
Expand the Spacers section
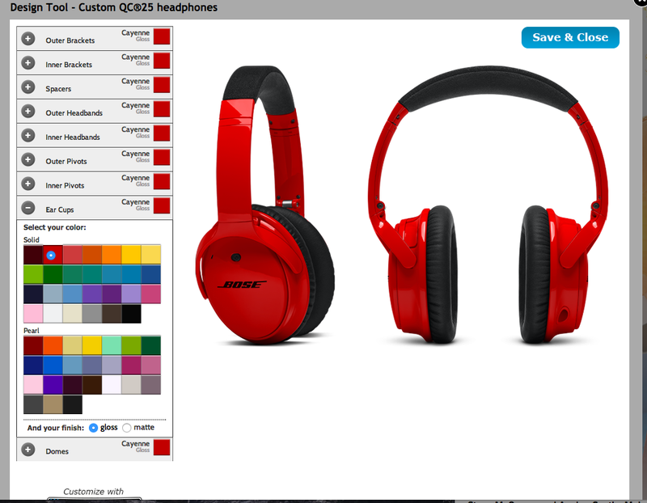pyautogui.click(x=28, y=87)
